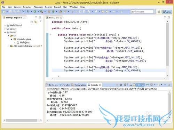Image resolution: width=174 pixels, height=130 pixels.
Task: Remove All Terminated Launches in Console
Action: click(x=125, y=85)
